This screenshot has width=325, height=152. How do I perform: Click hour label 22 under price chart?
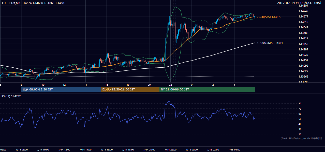(x=170, y=85)
